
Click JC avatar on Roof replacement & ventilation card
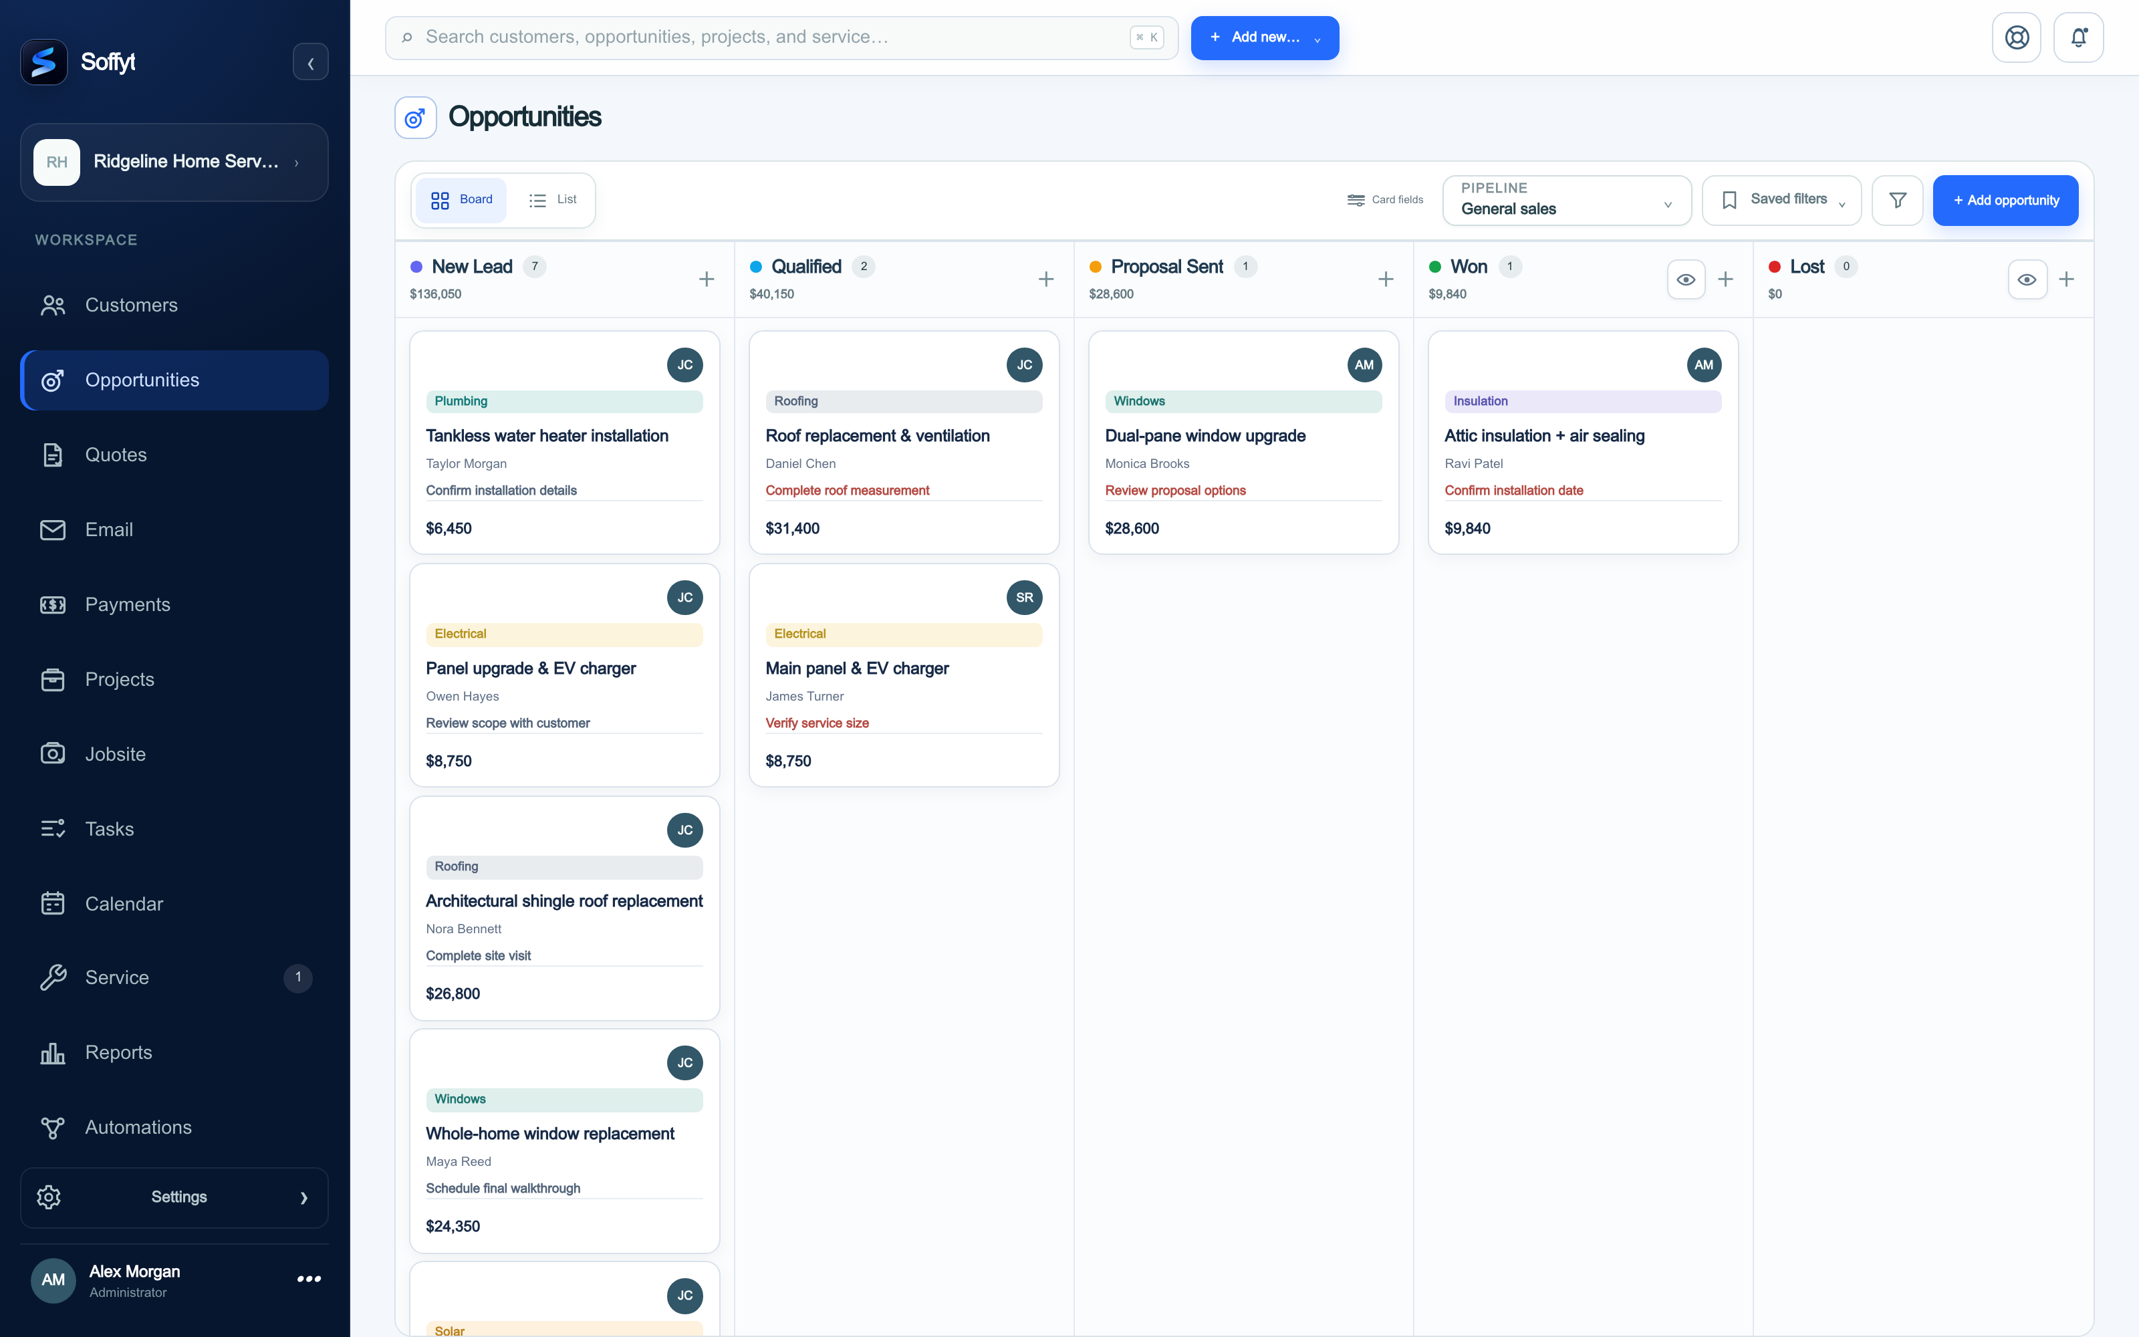(1025, 365)
